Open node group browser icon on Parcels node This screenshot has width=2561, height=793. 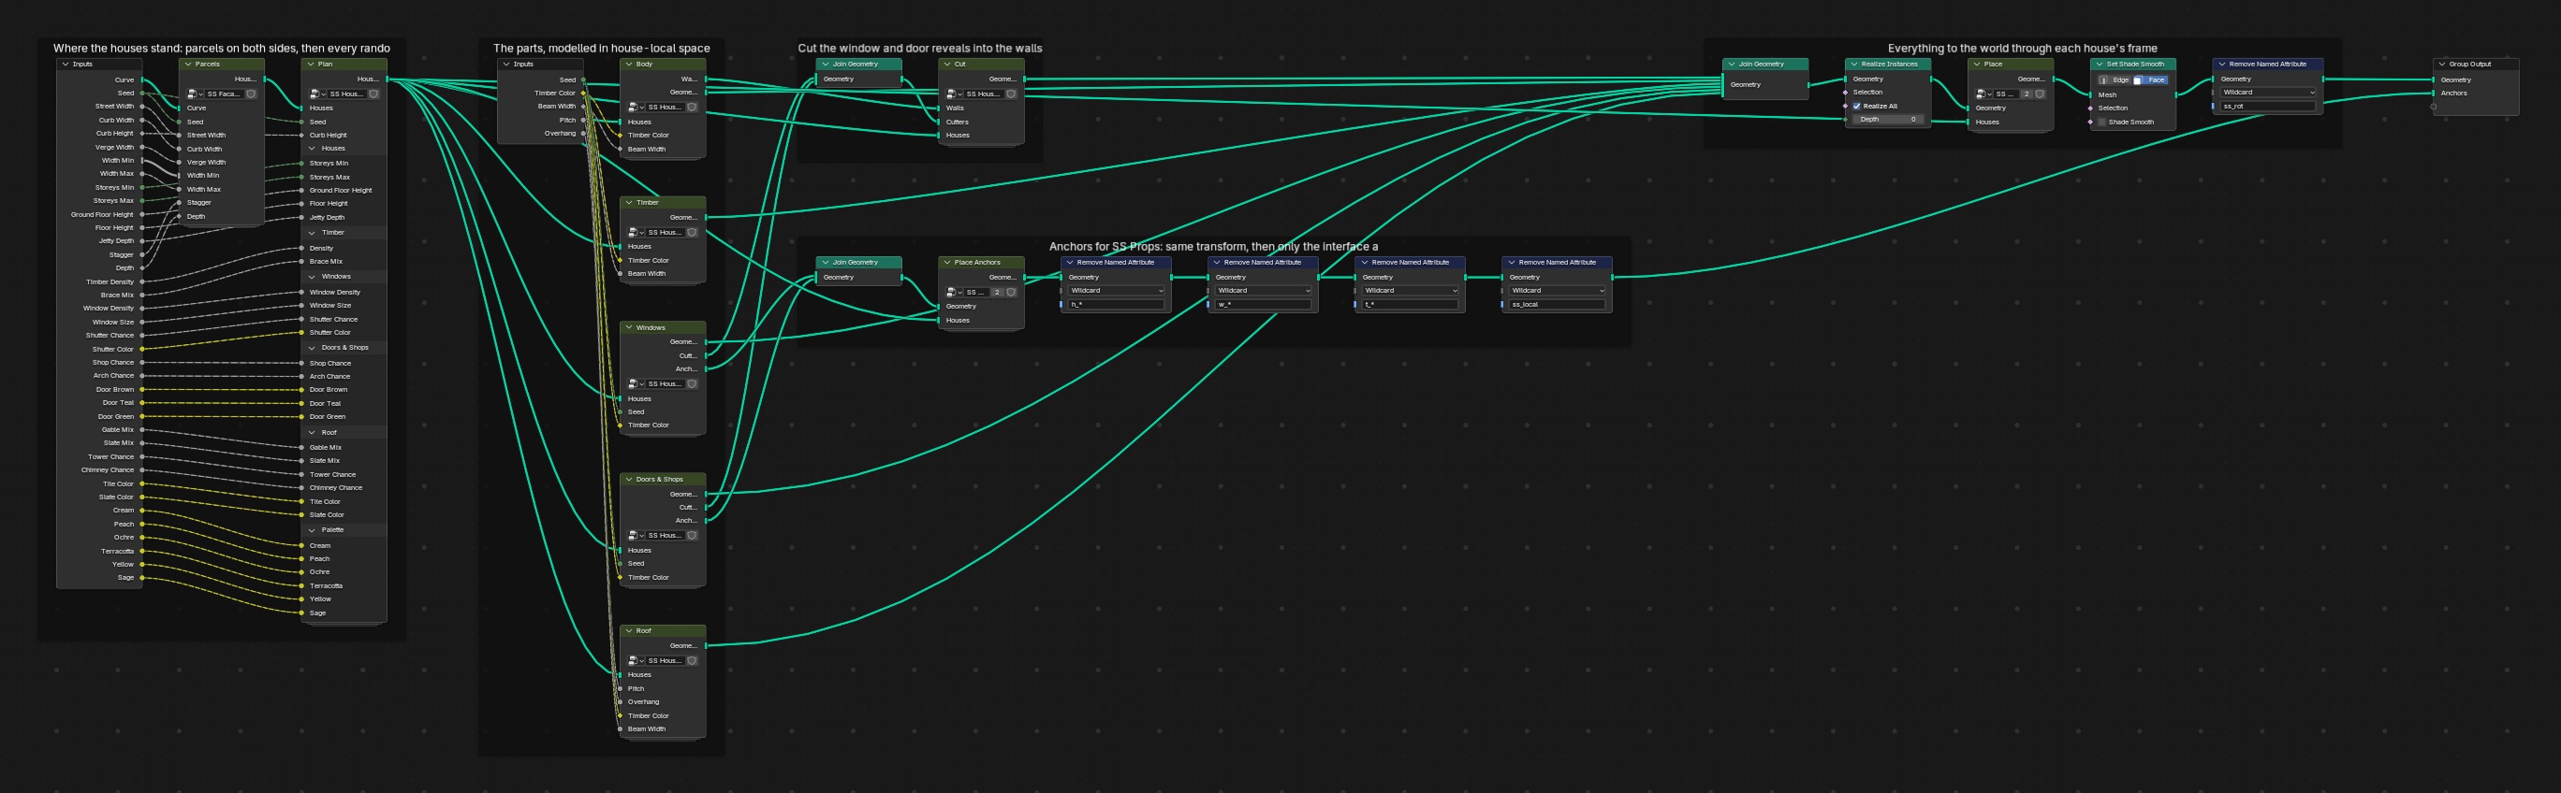(194, 94)
